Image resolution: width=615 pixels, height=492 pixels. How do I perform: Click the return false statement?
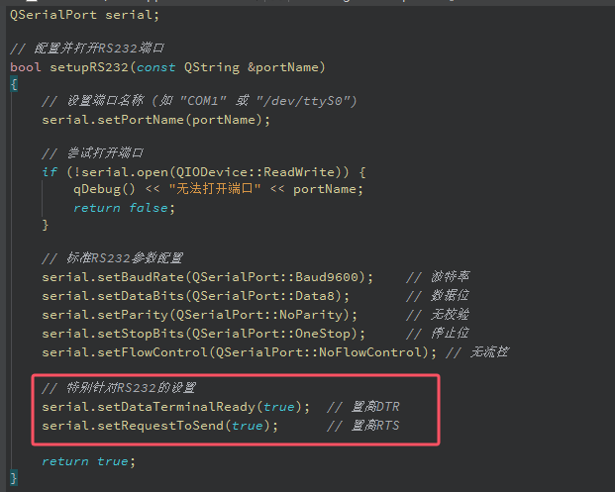(x=110, y=207)
